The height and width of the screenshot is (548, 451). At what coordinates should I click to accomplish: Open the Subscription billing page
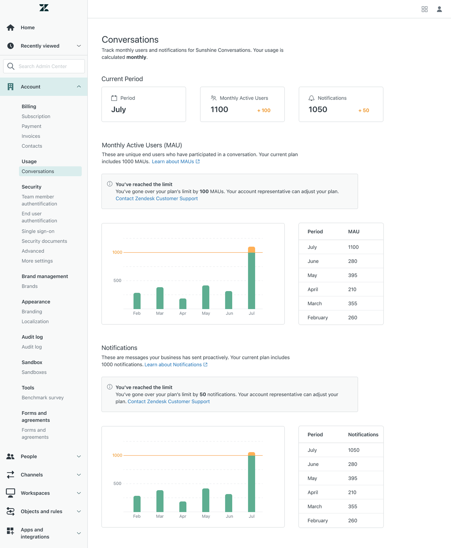(x=36, y=116)
